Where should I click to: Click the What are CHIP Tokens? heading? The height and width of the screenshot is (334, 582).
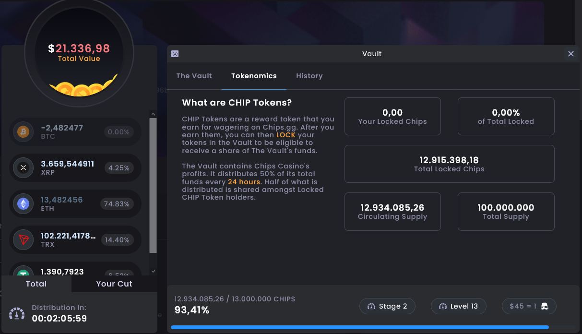coord(237,103)
